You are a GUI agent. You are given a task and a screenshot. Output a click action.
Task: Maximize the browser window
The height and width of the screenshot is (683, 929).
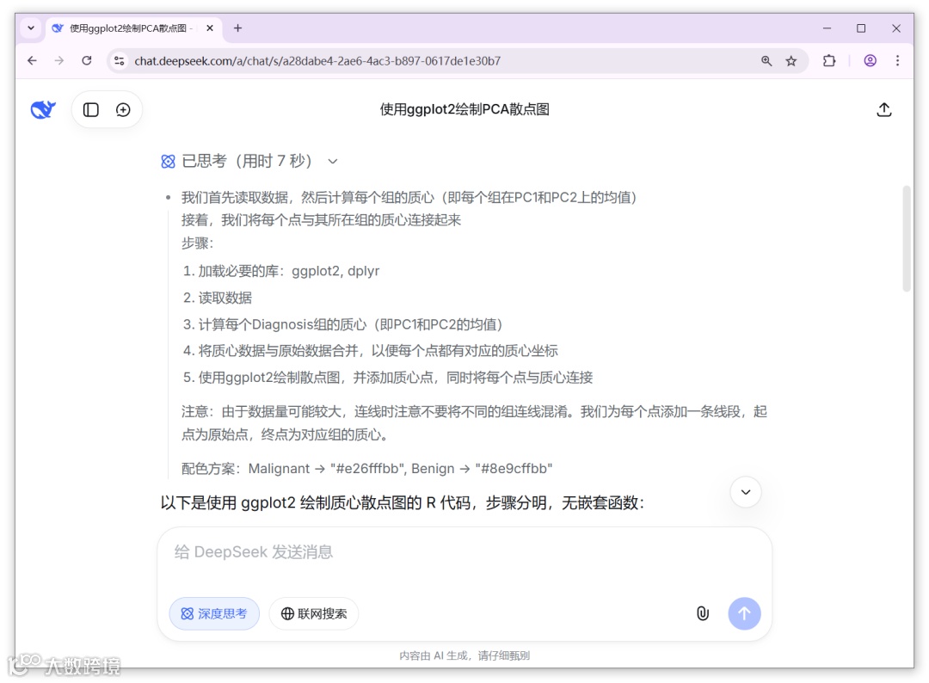[x=861, y=28]
